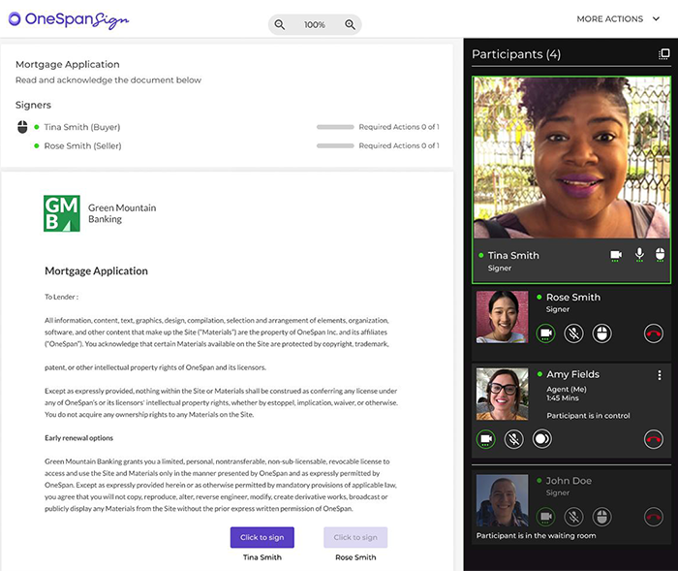
Task: Click Amy Fields' recording circle button
Action: [541, 439]
